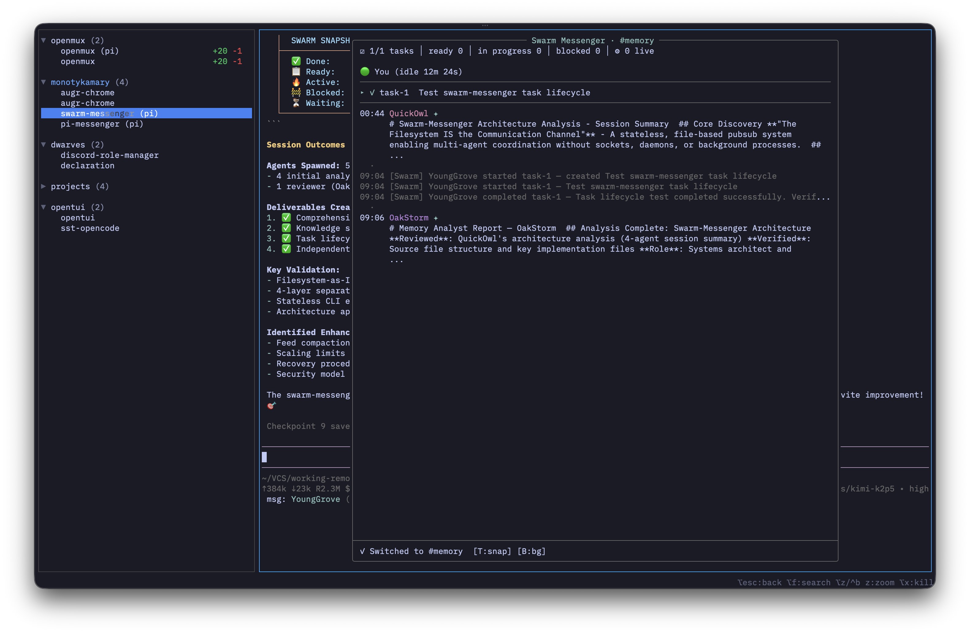Expand the projects group triangle

pos(44,186)
